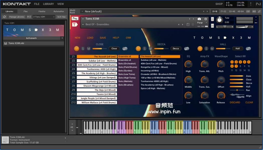This screenshot has width=263, height=150.
Task: Solo the instrument with header S button
Action: point(212,19)
